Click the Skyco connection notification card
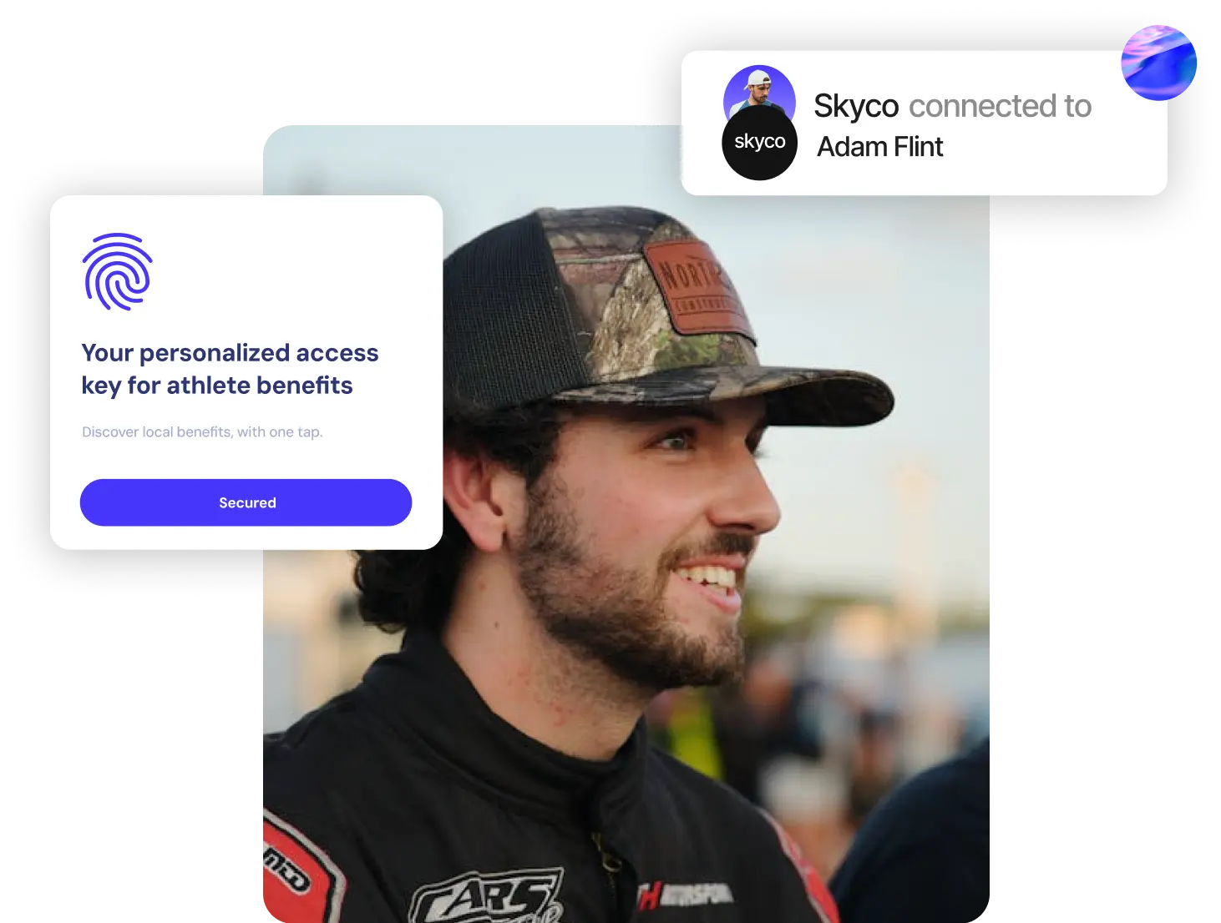 924,123
